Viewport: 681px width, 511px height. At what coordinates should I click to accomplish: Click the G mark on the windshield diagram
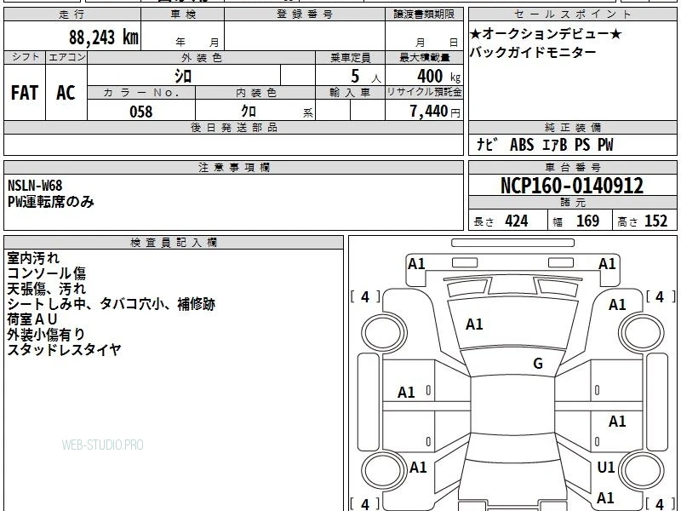point(538,363)
